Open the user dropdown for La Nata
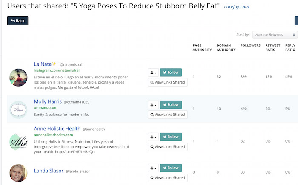The height and width of the screenshot is (185, 298). point(153,73)
